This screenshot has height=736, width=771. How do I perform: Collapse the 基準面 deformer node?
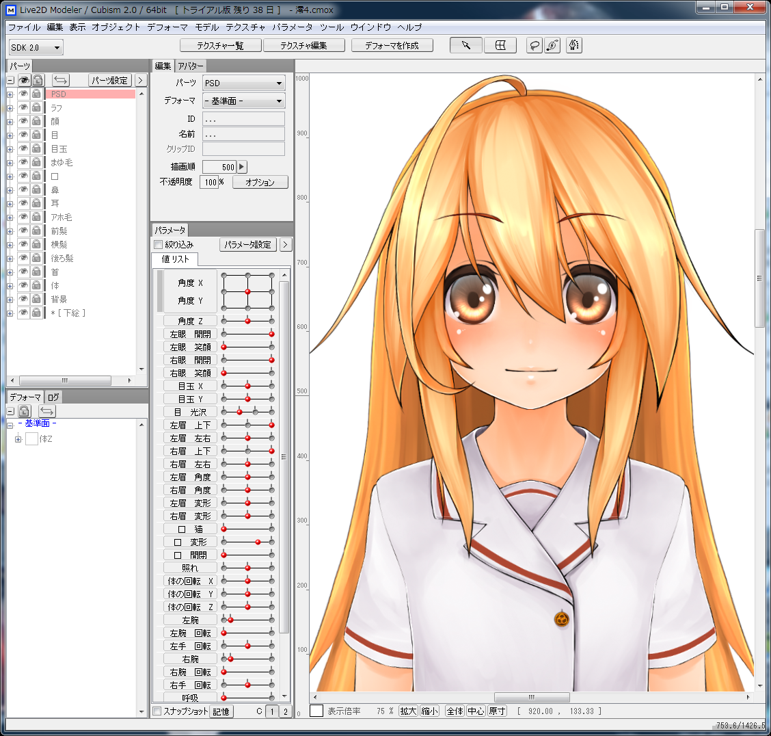click(10, 425)
